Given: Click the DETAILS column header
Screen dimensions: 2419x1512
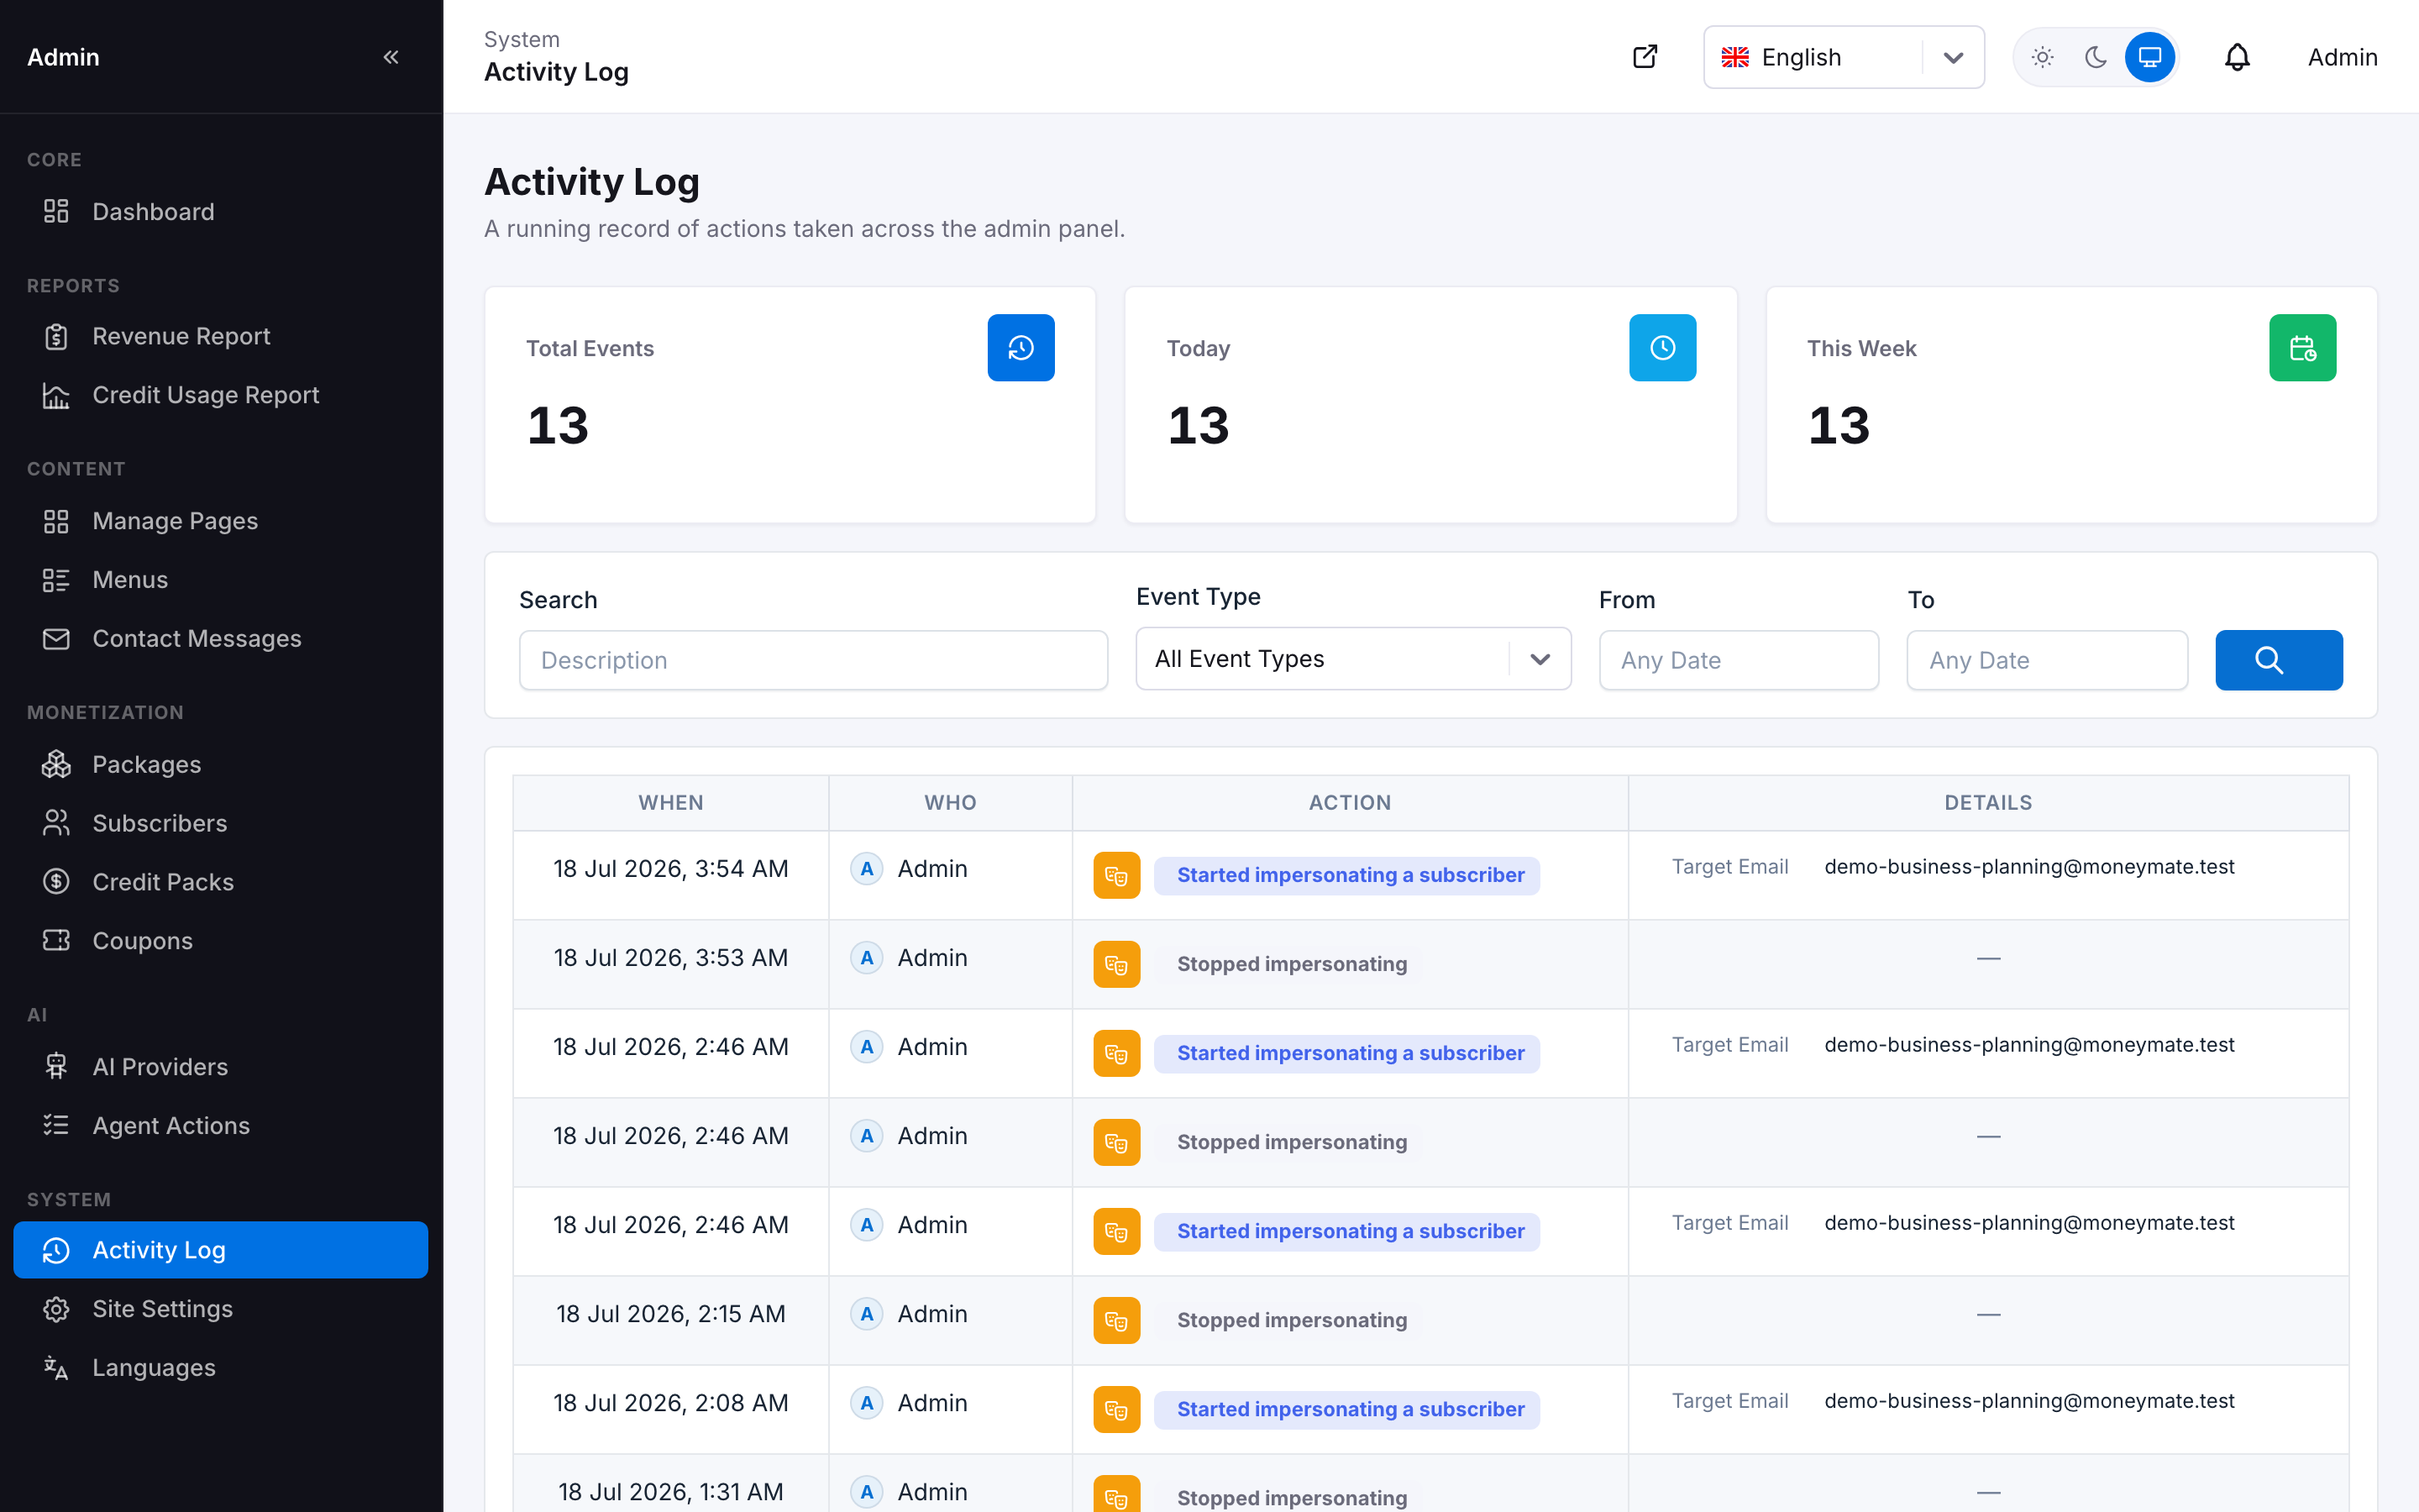Looking at the screenshot, I should [x=1987, y=802].
